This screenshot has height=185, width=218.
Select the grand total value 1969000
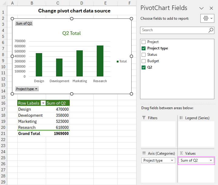pyautogui.click(x=58, y=133)
